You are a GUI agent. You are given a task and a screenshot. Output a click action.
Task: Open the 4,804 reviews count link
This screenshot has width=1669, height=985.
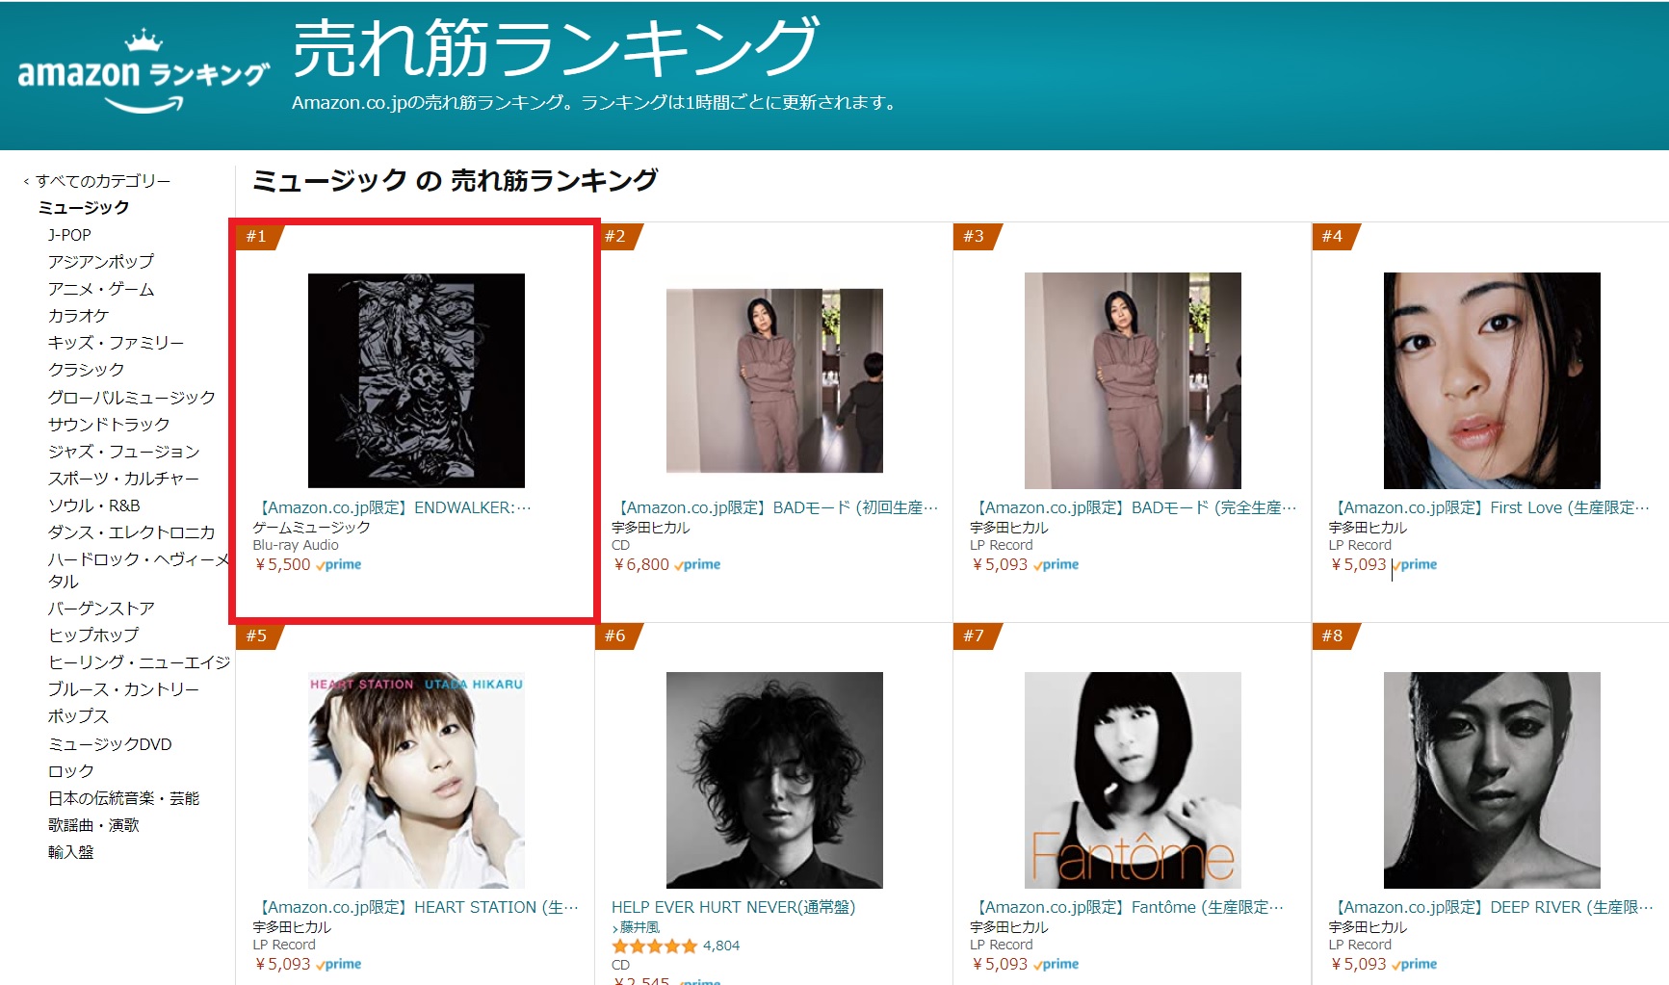(721, 946)
